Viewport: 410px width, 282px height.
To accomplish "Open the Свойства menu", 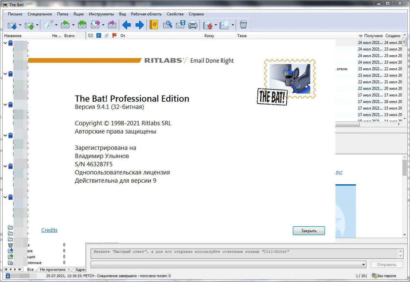I will point(175,14).
